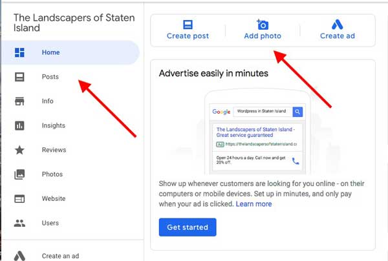Screen dimensions: 388x261
Task: Open the Website section
Action: click(70, 199)
